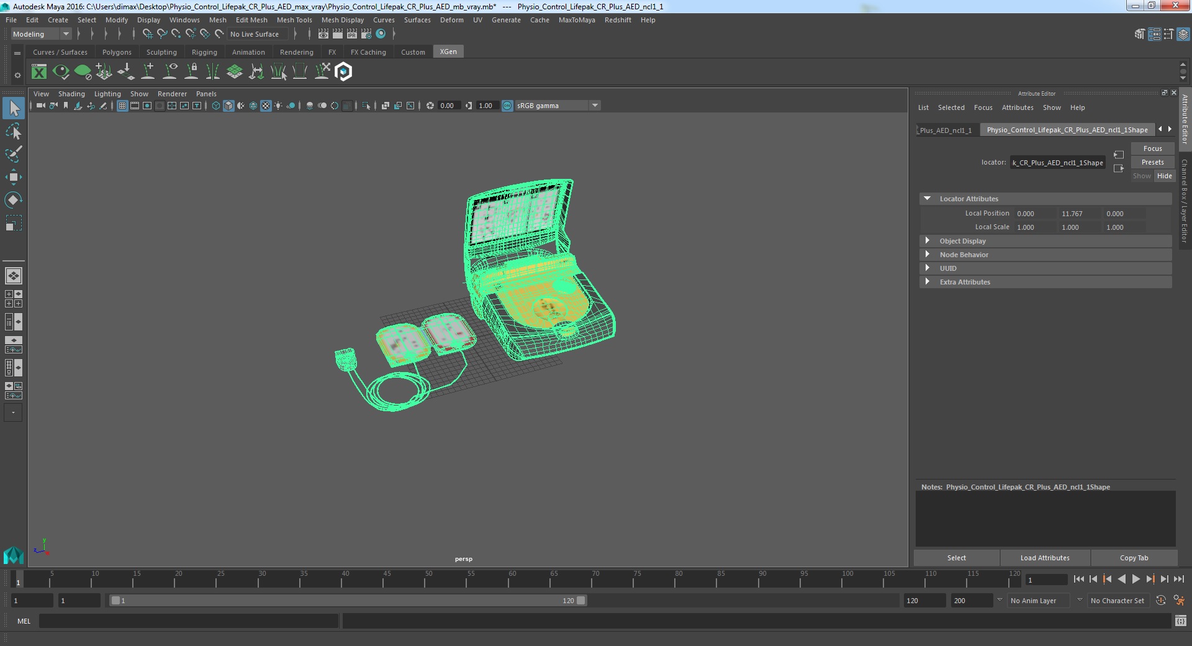
Task: Click the Select button at panel bottom
Action: 956,558
